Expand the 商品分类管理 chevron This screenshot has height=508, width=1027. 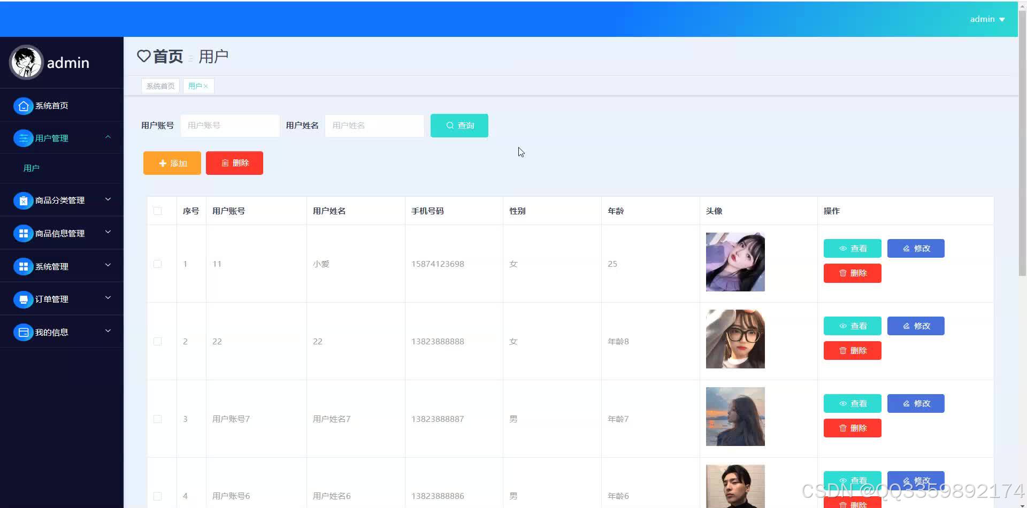108,199
